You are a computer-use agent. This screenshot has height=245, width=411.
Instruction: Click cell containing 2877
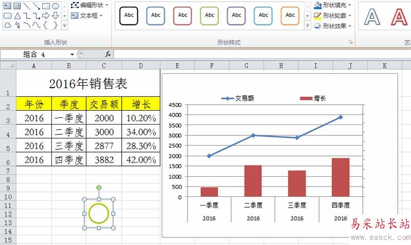pyautogui.click(x=104, y=146)
